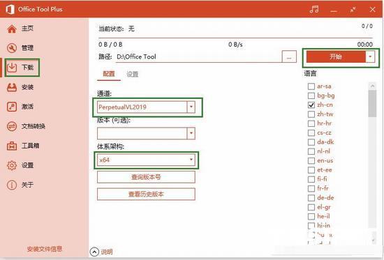Click the 查看历史版本 button

146,194
